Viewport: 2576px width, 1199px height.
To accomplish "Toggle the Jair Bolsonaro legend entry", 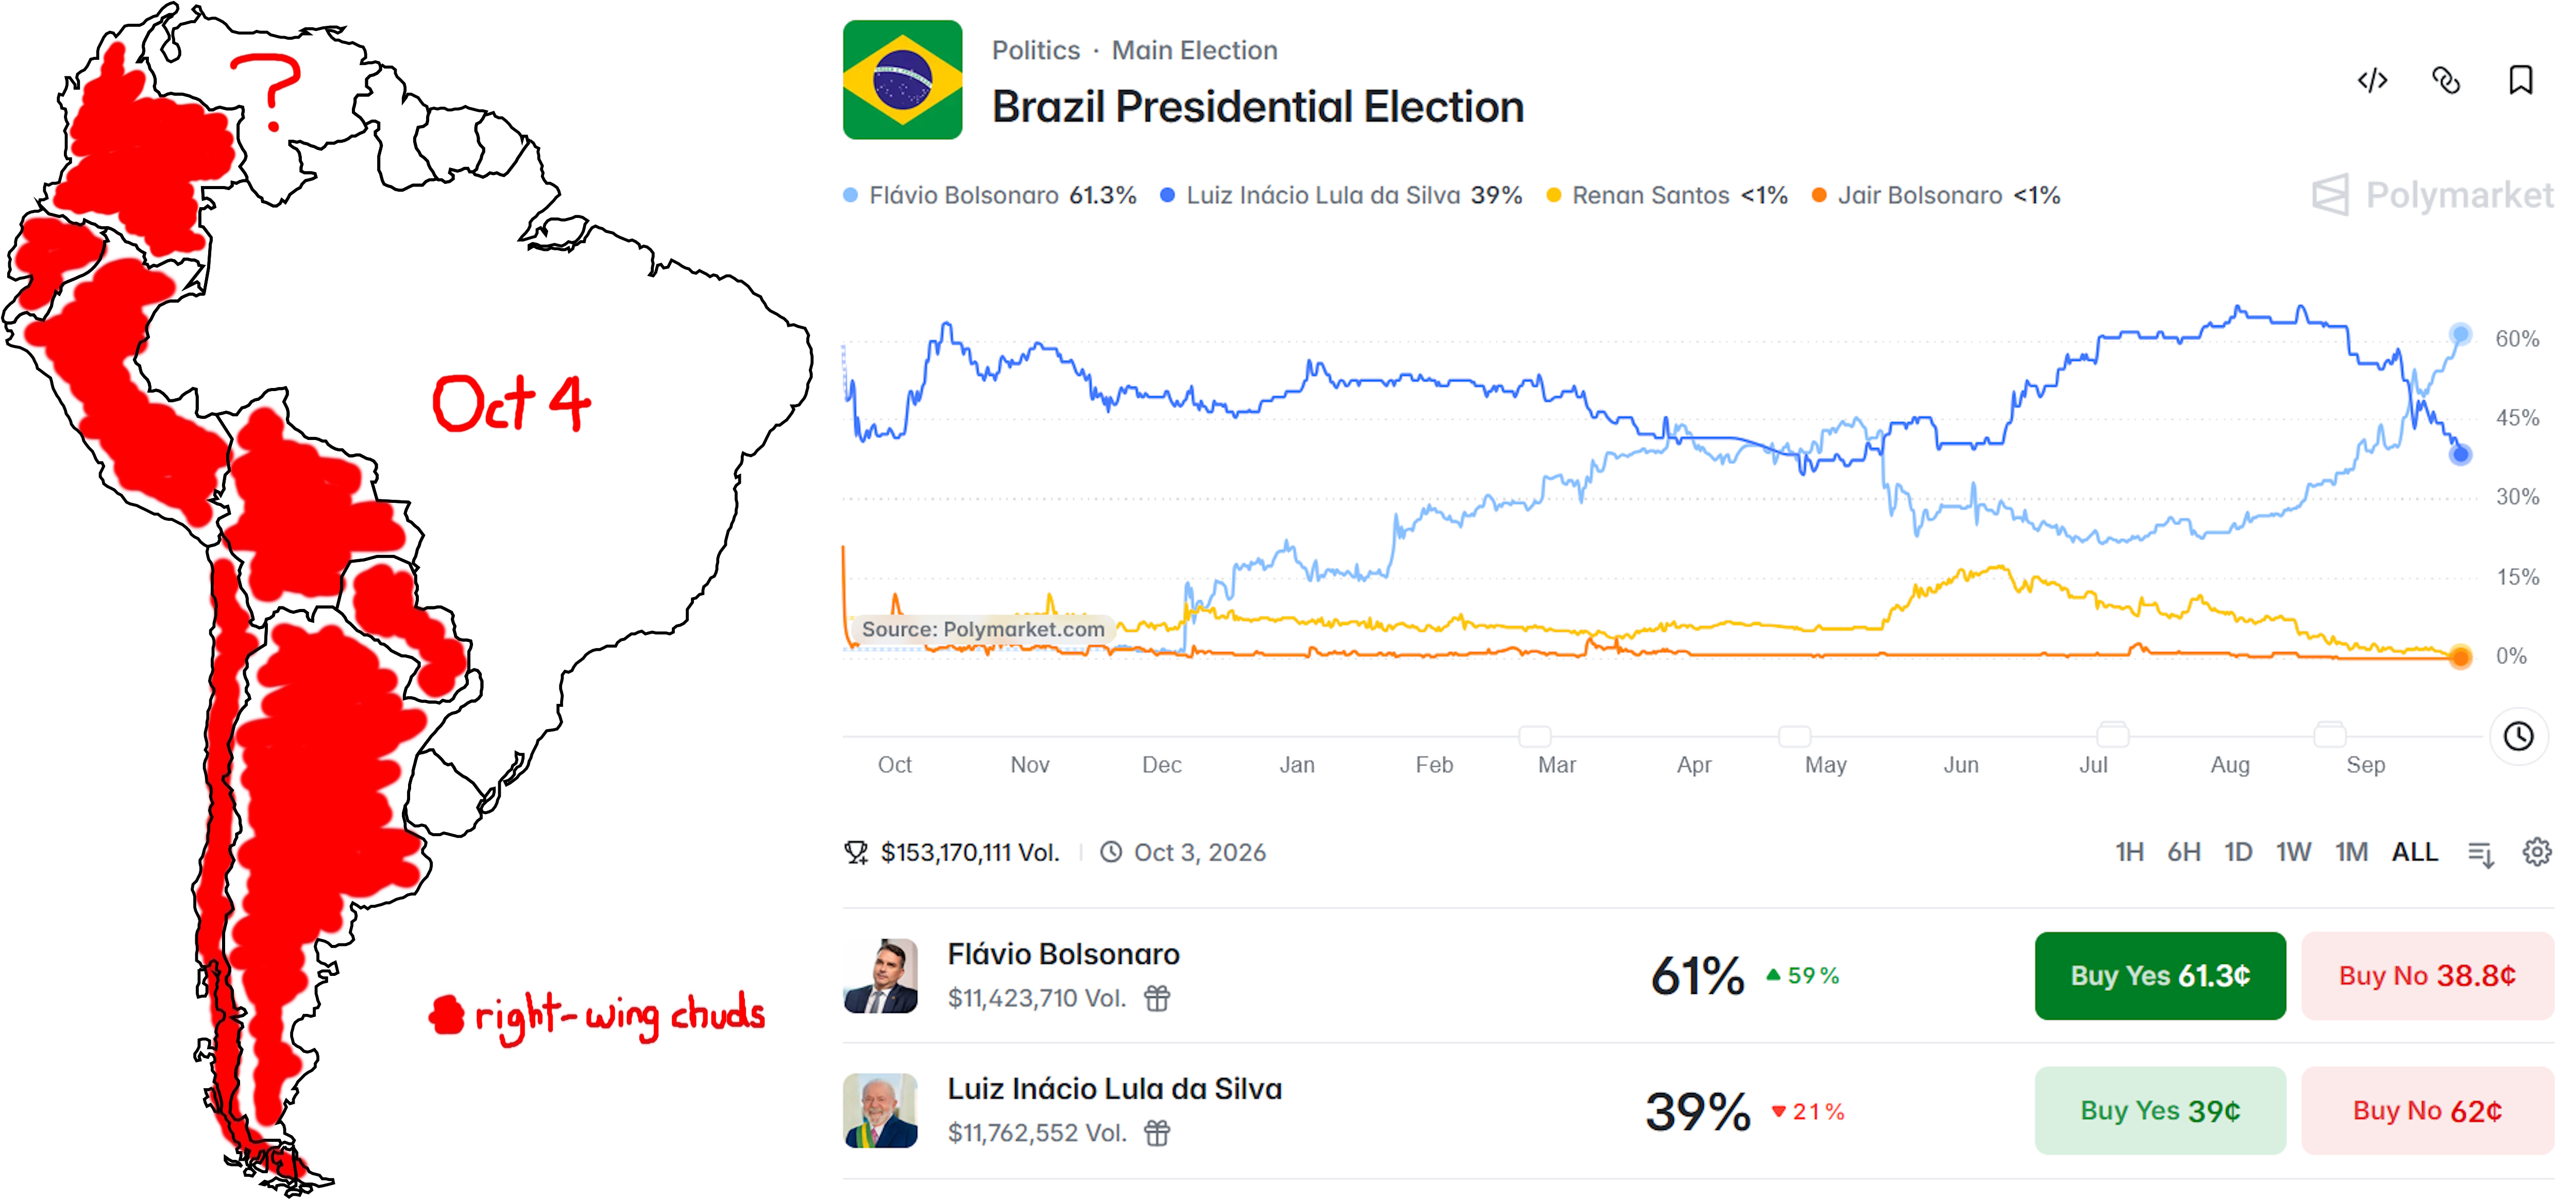I will point(1936,195).
